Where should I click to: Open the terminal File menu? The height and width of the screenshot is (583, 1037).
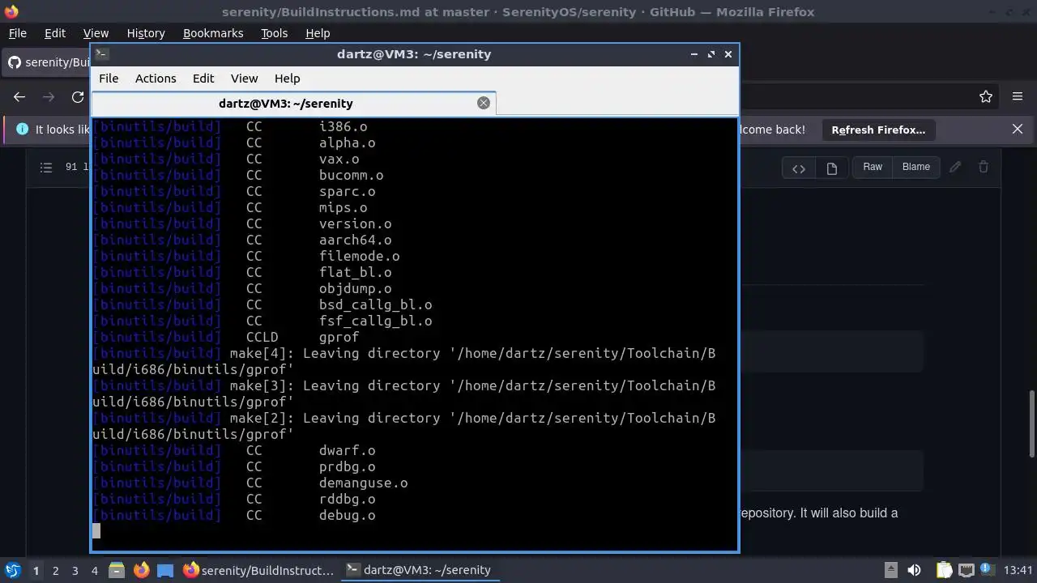coord(109,79)
